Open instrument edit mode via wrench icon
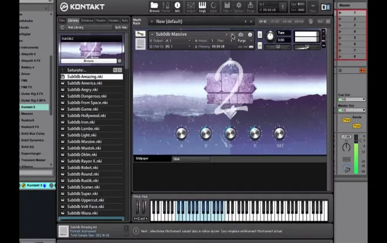The width and height of the screenshot is (387, 243). [140, 34]
